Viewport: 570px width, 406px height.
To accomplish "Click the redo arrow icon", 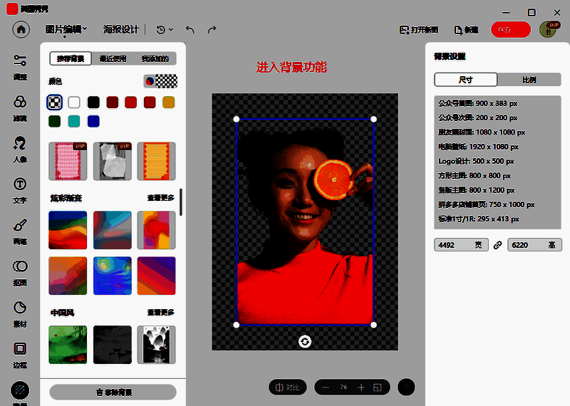I will [212, 30].
